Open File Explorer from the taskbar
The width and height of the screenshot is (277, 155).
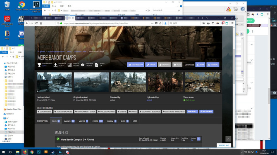coord(18,152)
